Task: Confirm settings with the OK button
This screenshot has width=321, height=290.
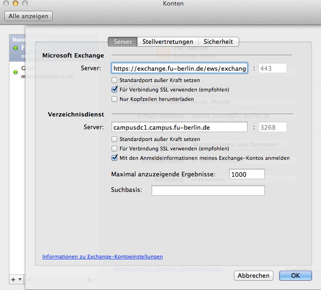Action: click(295, 275)
